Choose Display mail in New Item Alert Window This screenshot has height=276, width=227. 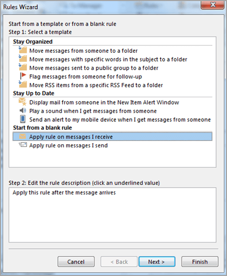(104, 102)
